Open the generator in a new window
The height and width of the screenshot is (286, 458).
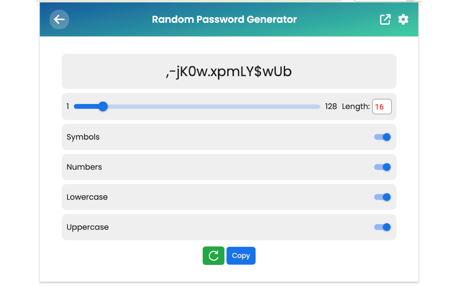[x=385, y=19]
